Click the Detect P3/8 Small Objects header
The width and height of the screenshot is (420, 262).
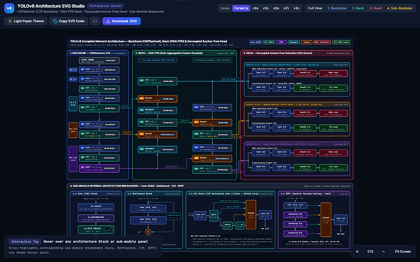(x=282, y=65)
